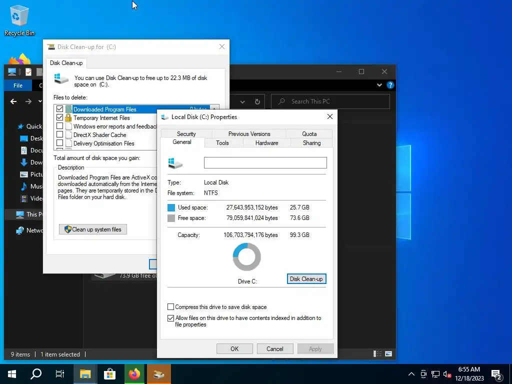Image resolution: width=512 pixels, height=384 pixels.
Task: Click the Disk Clean-up button
Action: click(306, 279)
